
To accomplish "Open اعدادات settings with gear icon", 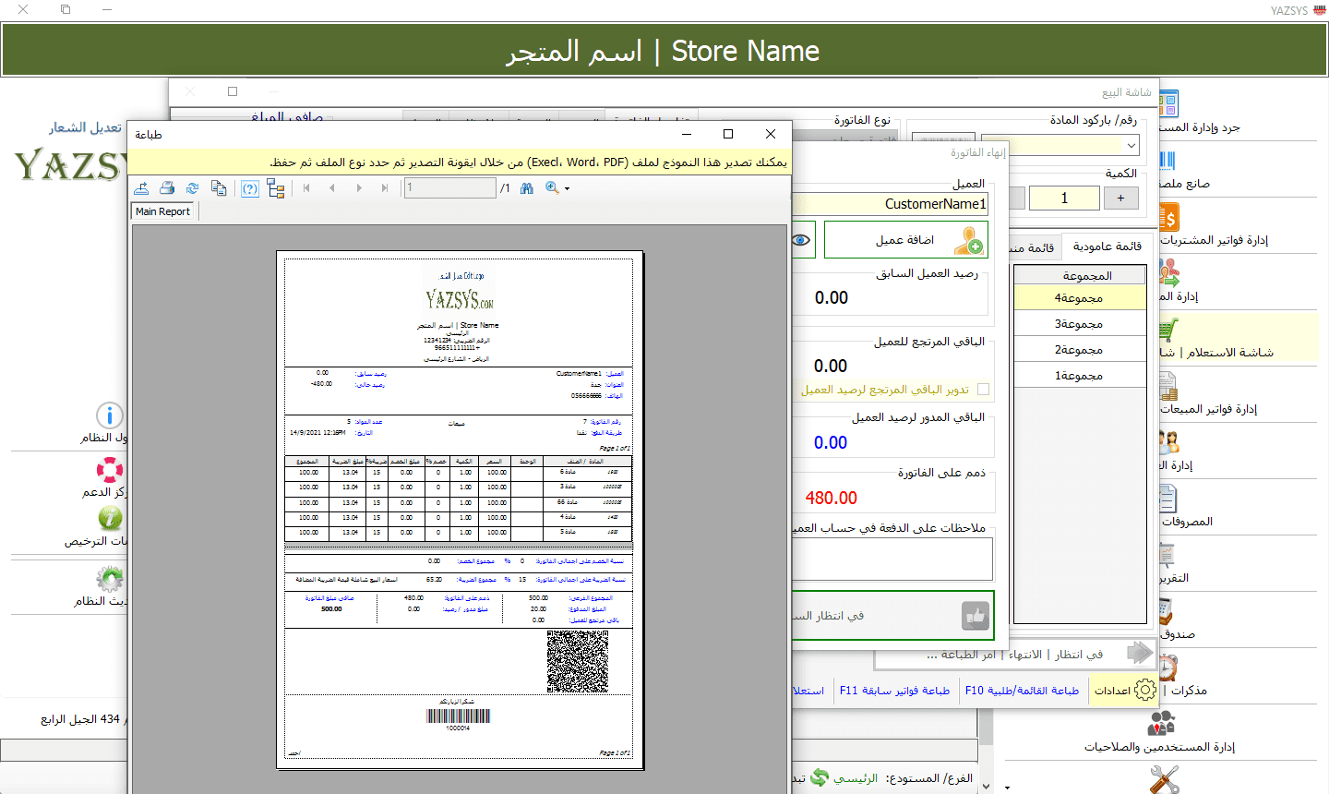I will (x=1125, y=690).
